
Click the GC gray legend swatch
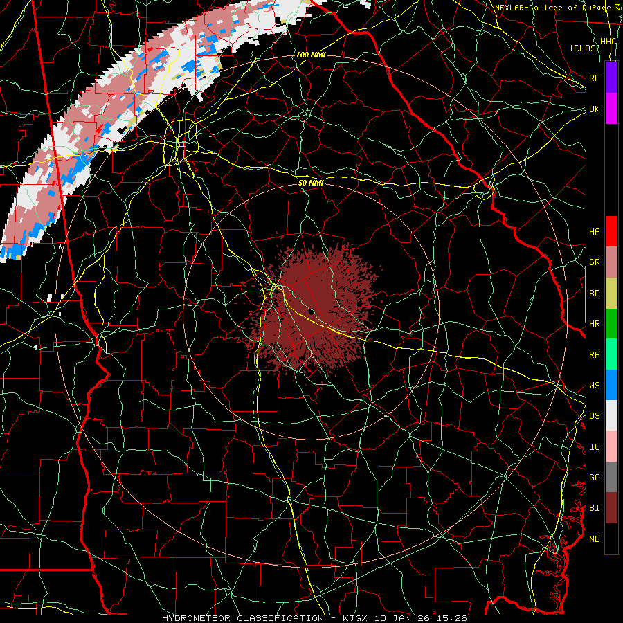611,477
